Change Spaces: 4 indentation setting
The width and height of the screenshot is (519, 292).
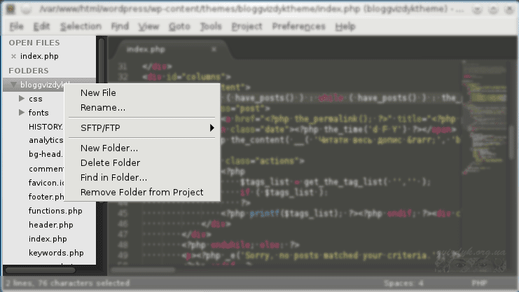coord(403,283)
